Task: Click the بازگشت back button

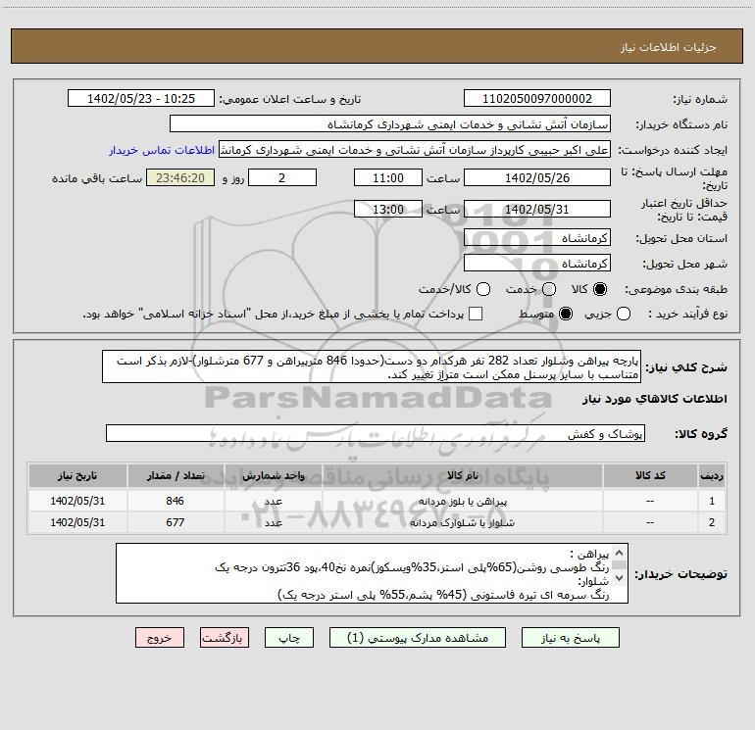Action: click(x=225, y=638)
